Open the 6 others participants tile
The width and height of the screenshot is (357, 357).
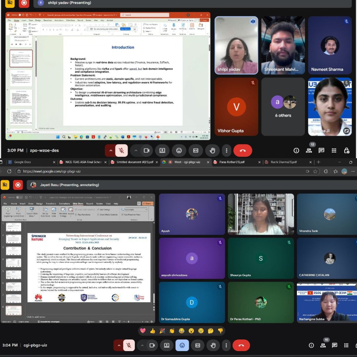point(283,107)
